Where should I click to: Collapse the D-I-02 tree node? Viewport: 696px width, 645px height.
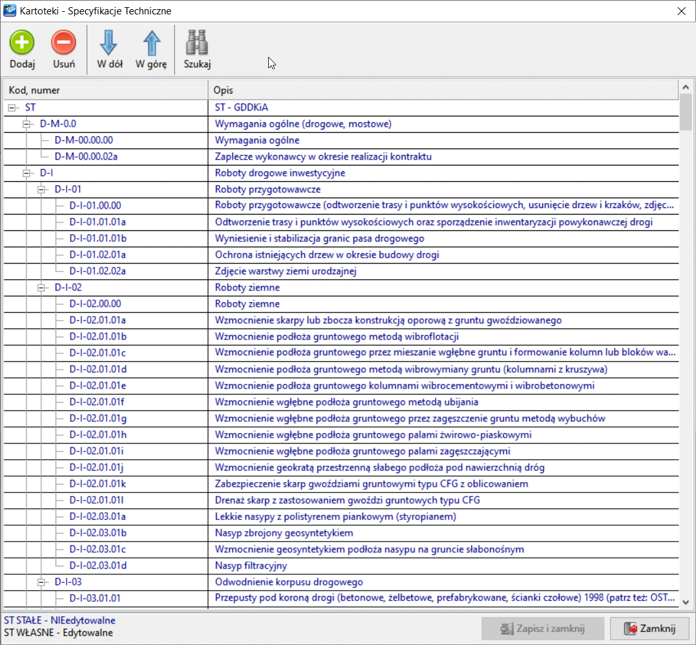click(x=41, y=288)
